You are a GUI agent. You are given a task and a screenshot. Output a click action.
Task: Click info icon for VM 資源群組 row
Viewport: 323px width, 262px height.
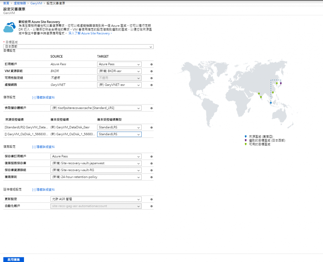[151, 71]
